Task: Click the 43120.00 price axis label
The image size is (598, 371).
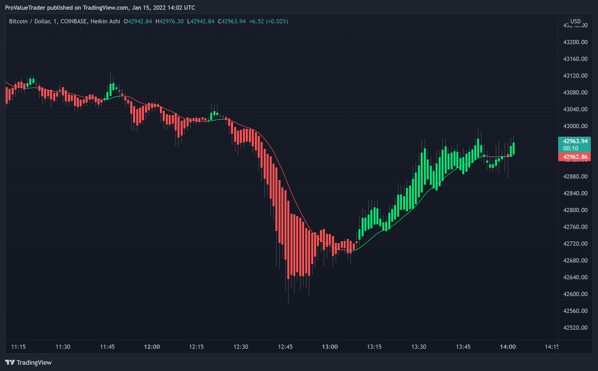Action: 575,76
